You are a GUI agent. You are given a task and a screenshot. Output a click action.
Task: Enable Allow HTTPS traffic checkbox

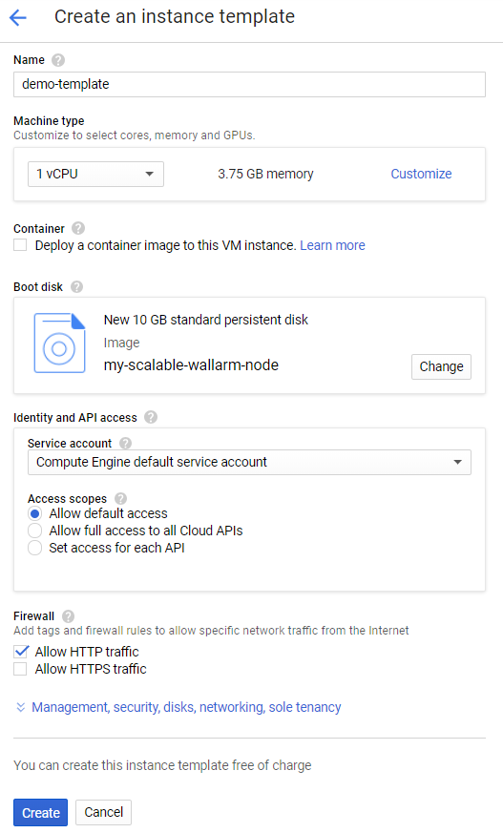[x=20, y=669]
